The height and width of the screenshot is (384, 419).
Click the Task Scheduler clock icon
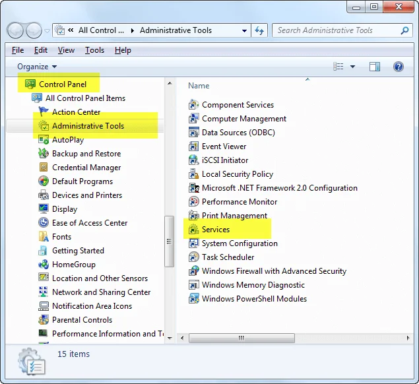tap(193, 257)
